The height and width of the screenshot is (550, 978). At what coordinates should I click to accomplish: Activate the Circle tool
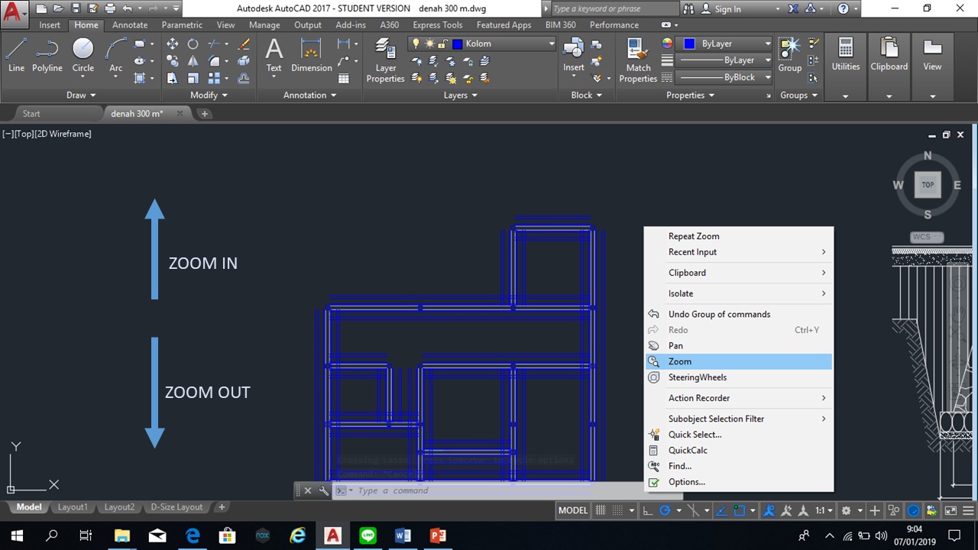pyautogui.click(x=83, y=53)
